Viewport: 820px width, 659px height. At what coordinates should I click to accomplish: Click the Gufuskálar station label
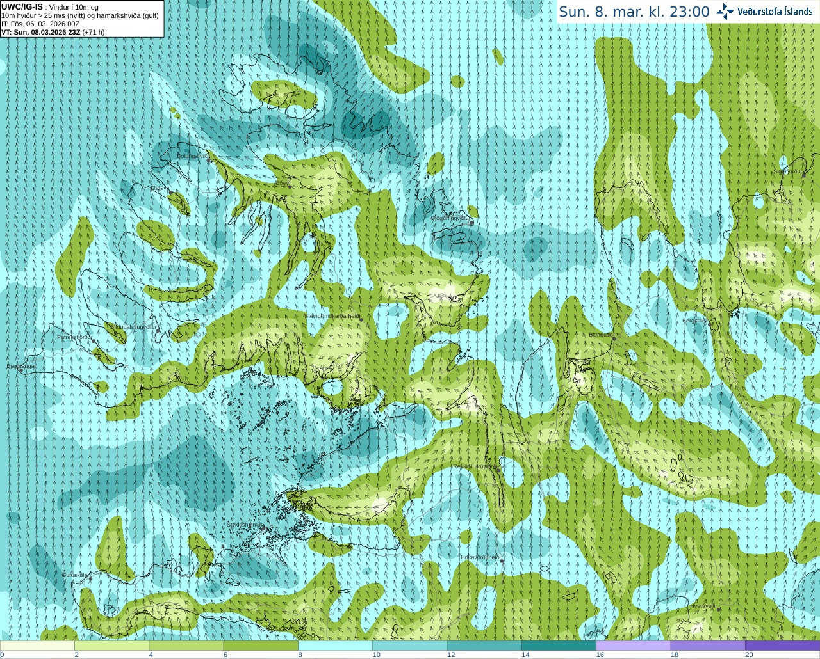[74, 575]
